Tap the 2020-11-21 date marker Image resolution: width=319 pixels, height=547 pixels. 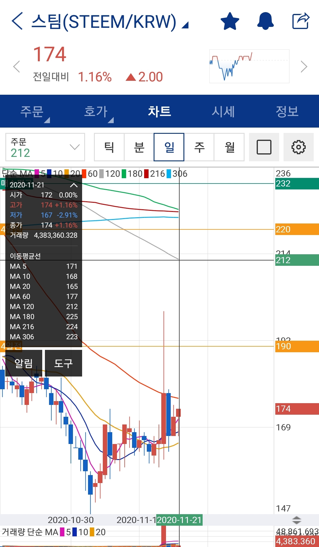[179, 520]
